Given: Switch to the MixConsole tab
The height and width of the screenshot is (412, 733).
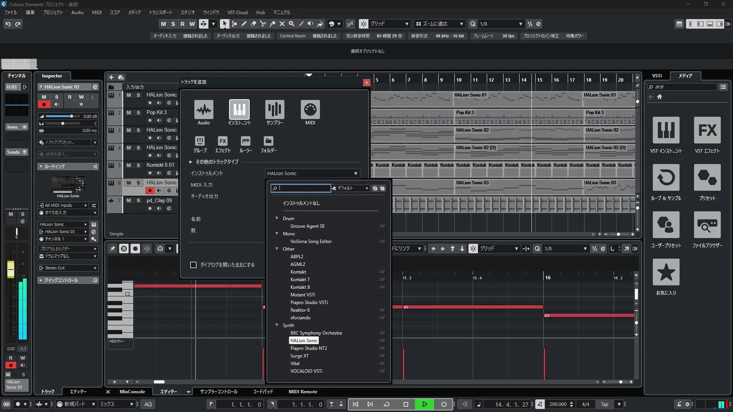Looking at the screenshot, I should pos(132,392).
